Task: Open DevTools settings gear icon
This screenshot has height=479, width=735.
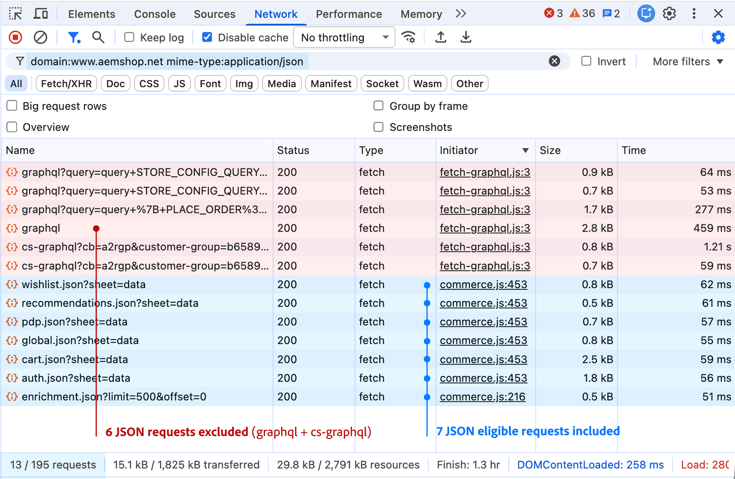Action: [669, 14]
